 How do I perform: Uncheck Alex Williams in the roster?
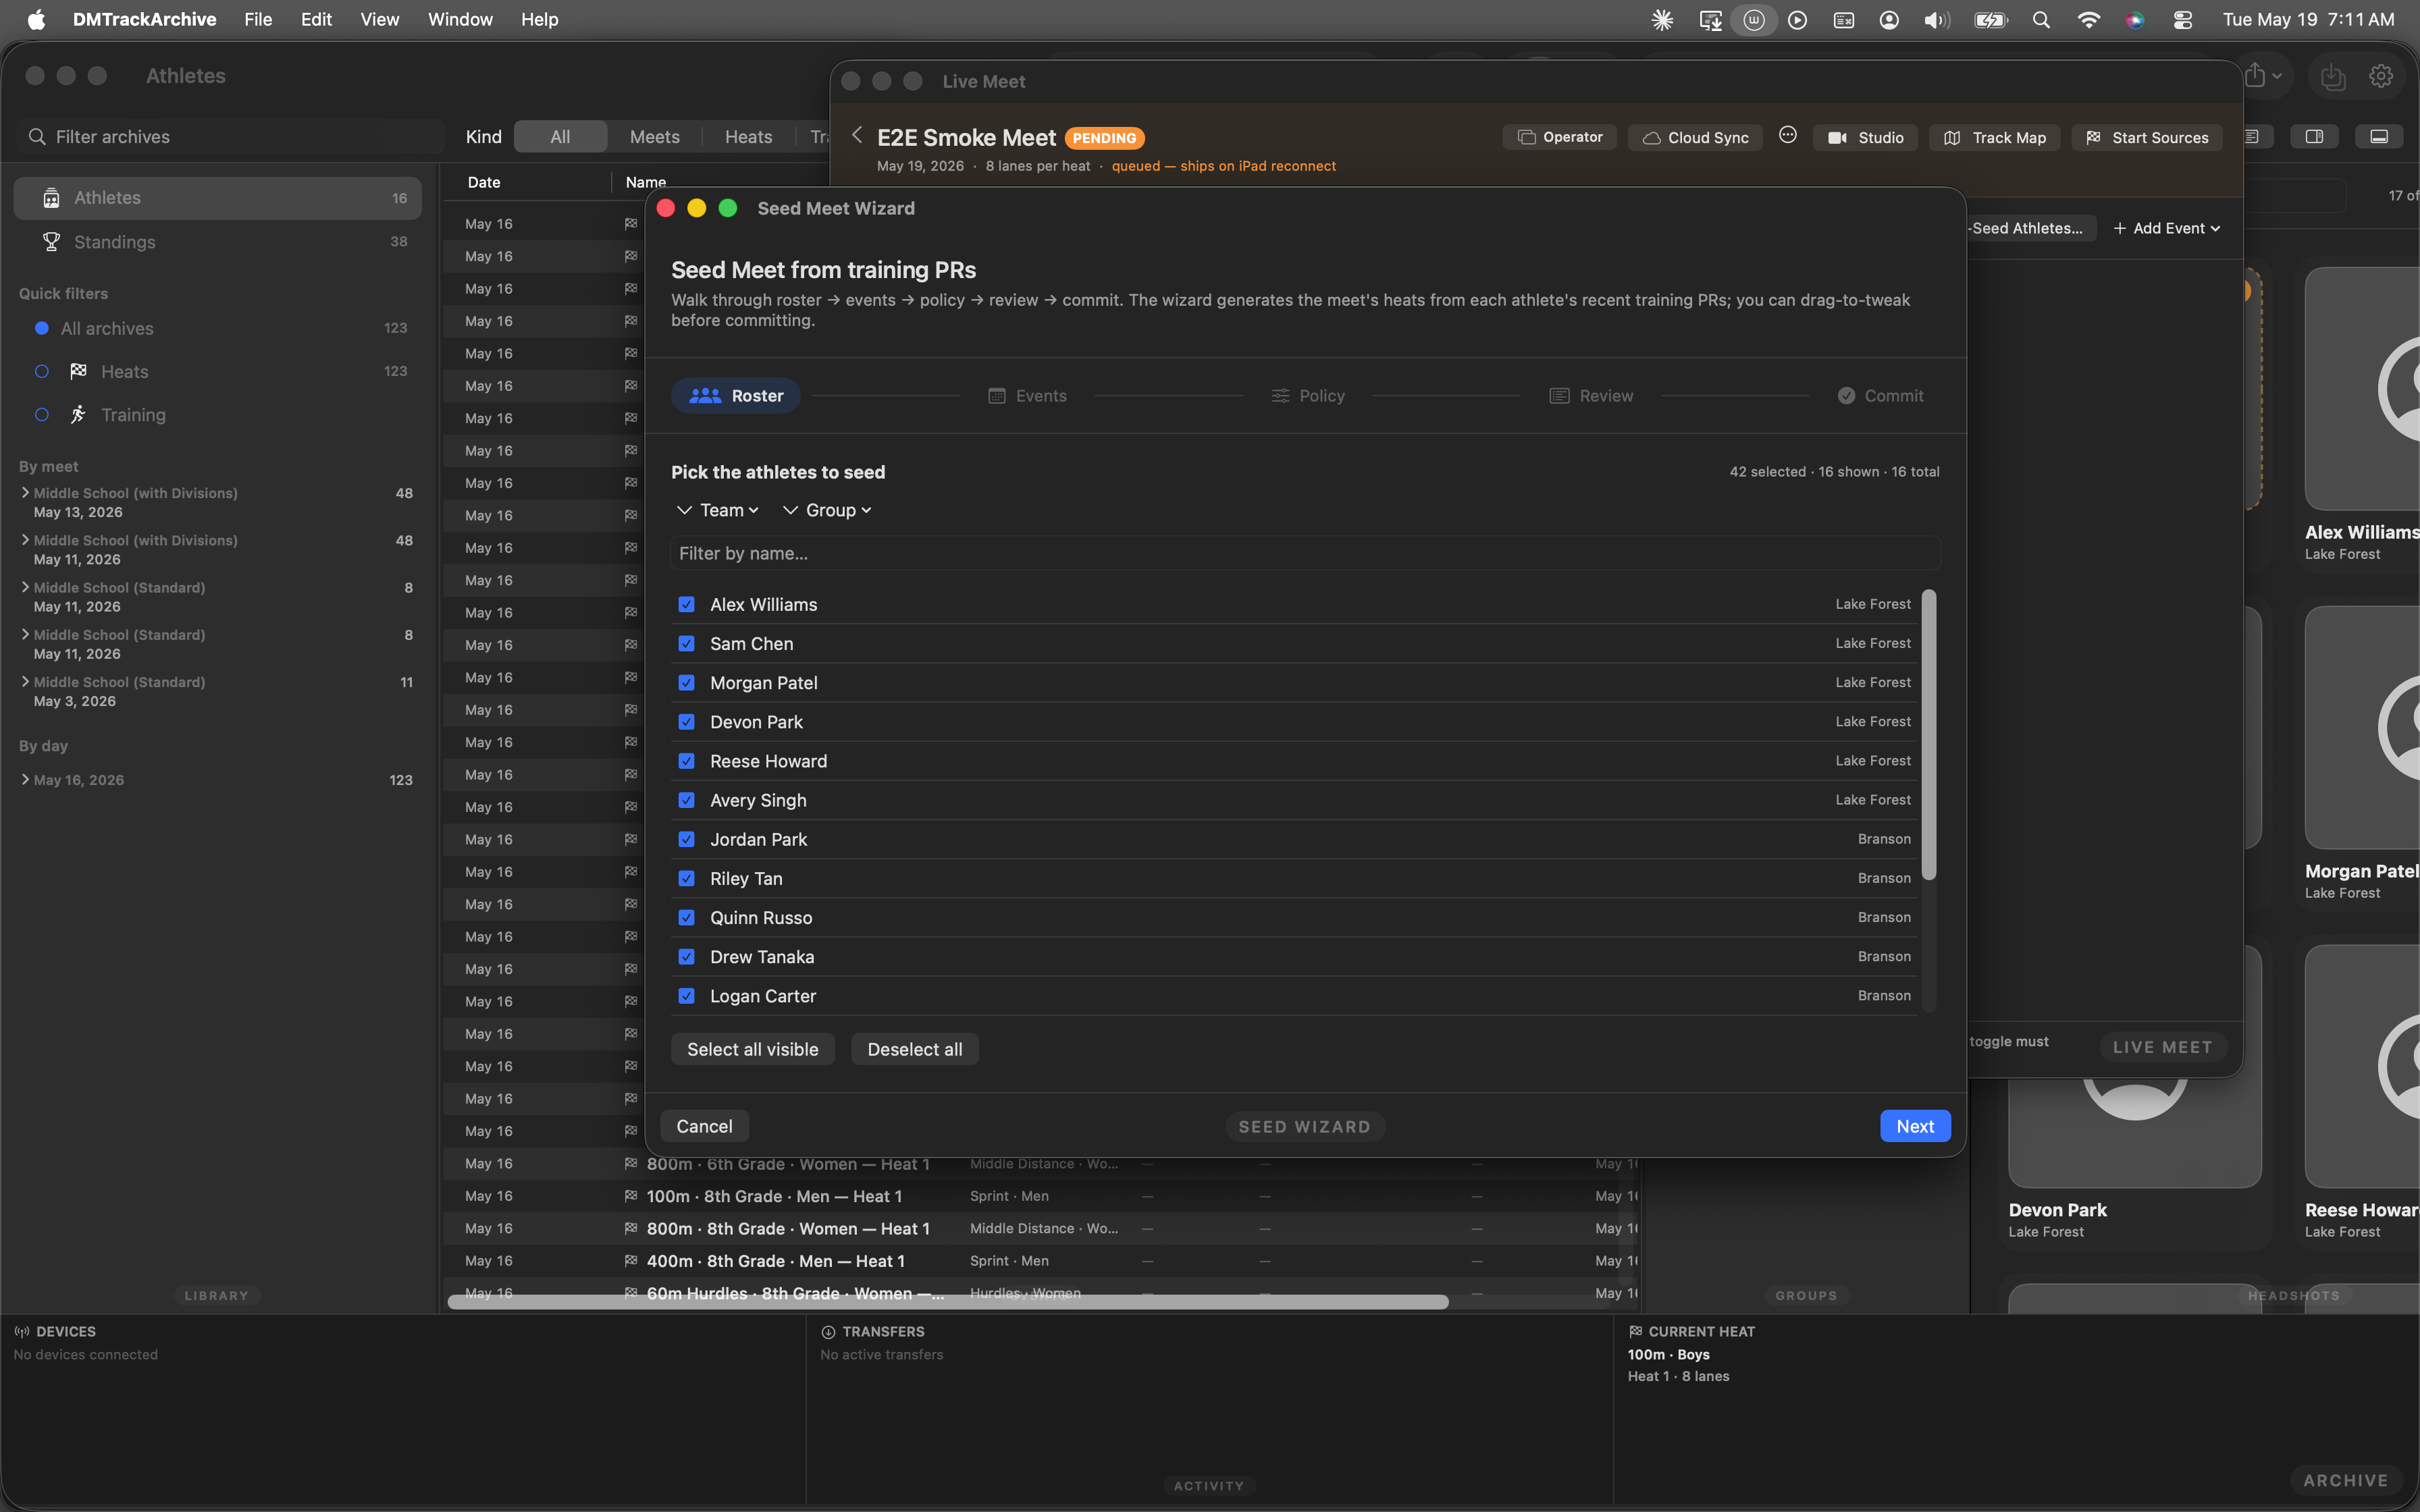687,604
